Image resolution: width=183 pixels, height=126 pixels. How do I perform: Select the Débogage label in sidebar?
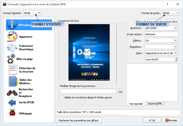(26, 113)
